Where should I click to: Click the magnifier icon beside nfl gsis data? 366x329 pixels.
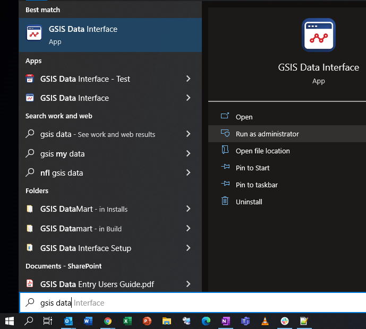[30, 172]
